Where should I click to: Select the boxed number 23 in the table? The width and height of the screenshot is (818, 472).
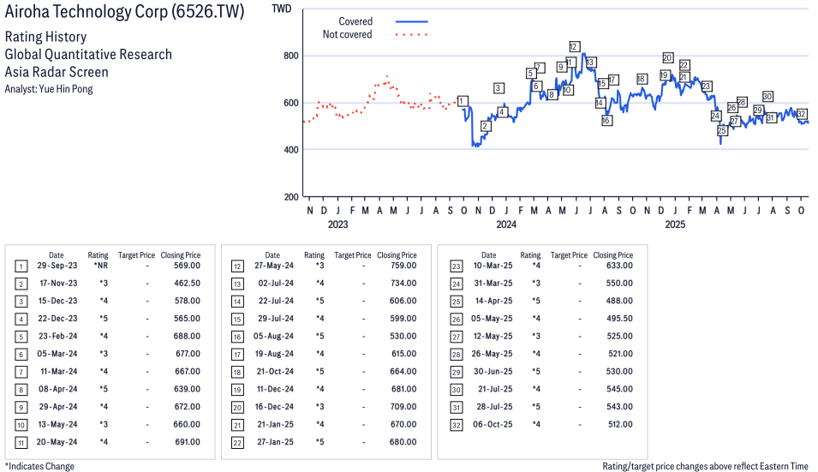453,266
